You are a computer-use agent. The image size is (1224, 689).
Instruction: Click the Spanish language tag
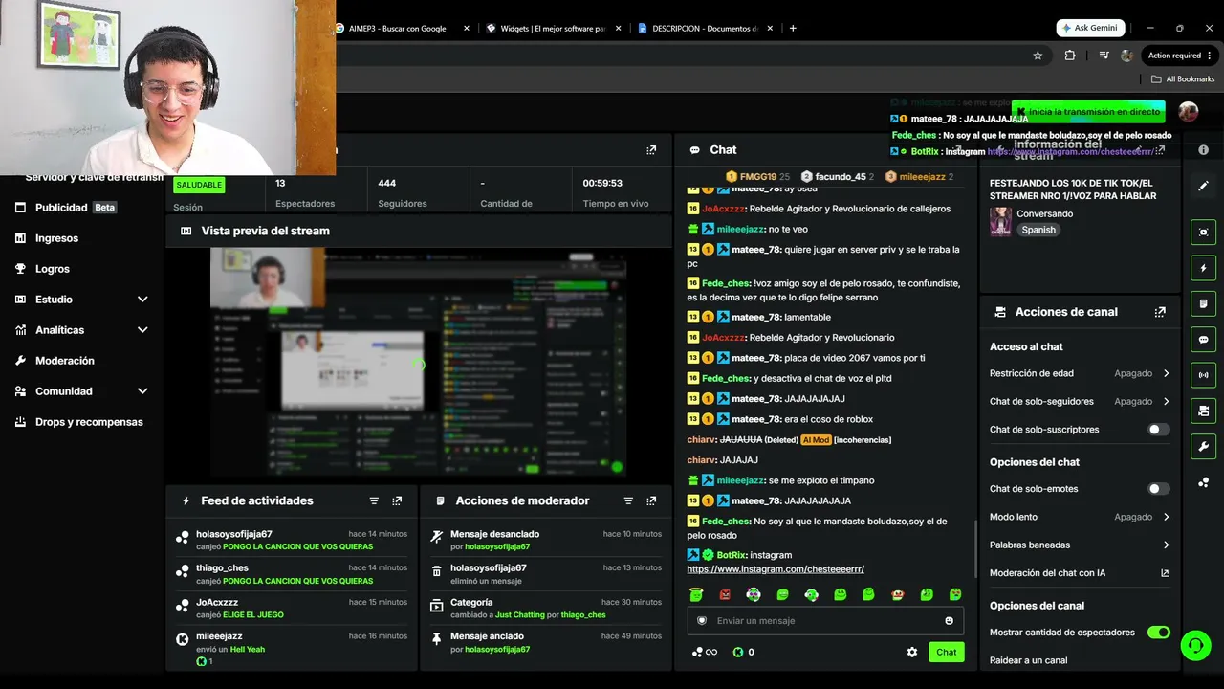click(x=1038, y=230)
